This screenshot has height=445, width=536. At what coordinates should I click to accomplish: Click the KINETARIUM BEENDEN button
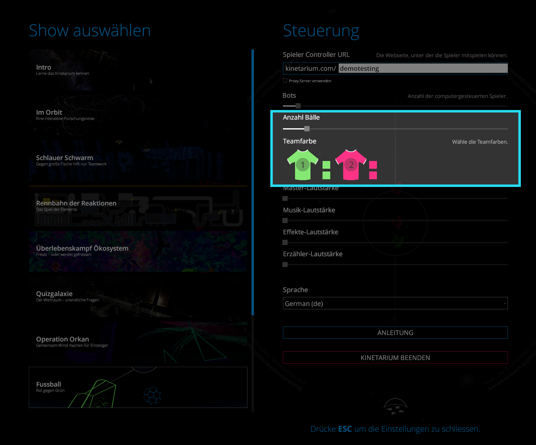[395, 358]
